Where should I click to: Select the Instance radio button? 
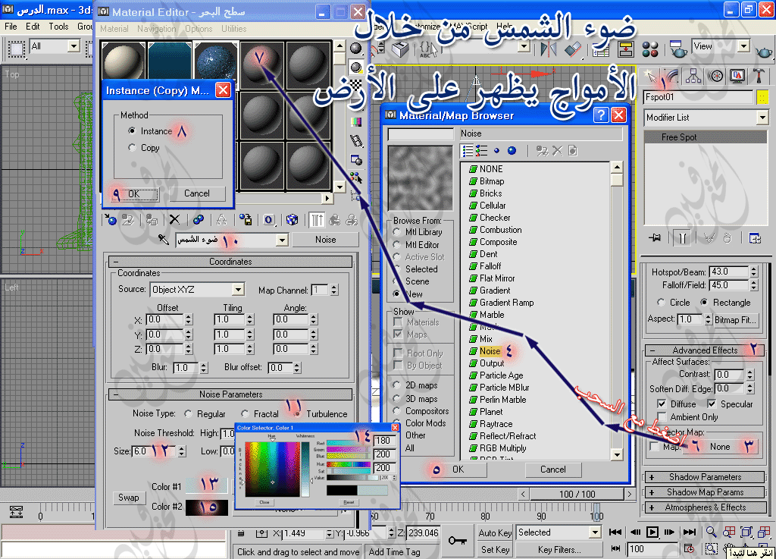[132, 130]
